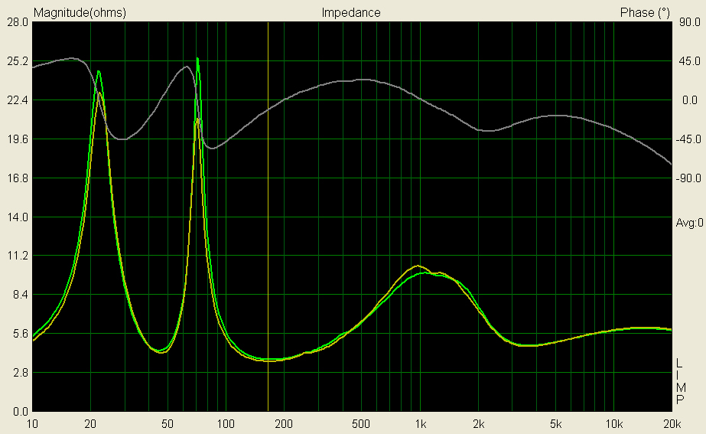Click the '90.0' phase axis value
Image resolution: width=706 pixels, height=434 pixels.
689,22
